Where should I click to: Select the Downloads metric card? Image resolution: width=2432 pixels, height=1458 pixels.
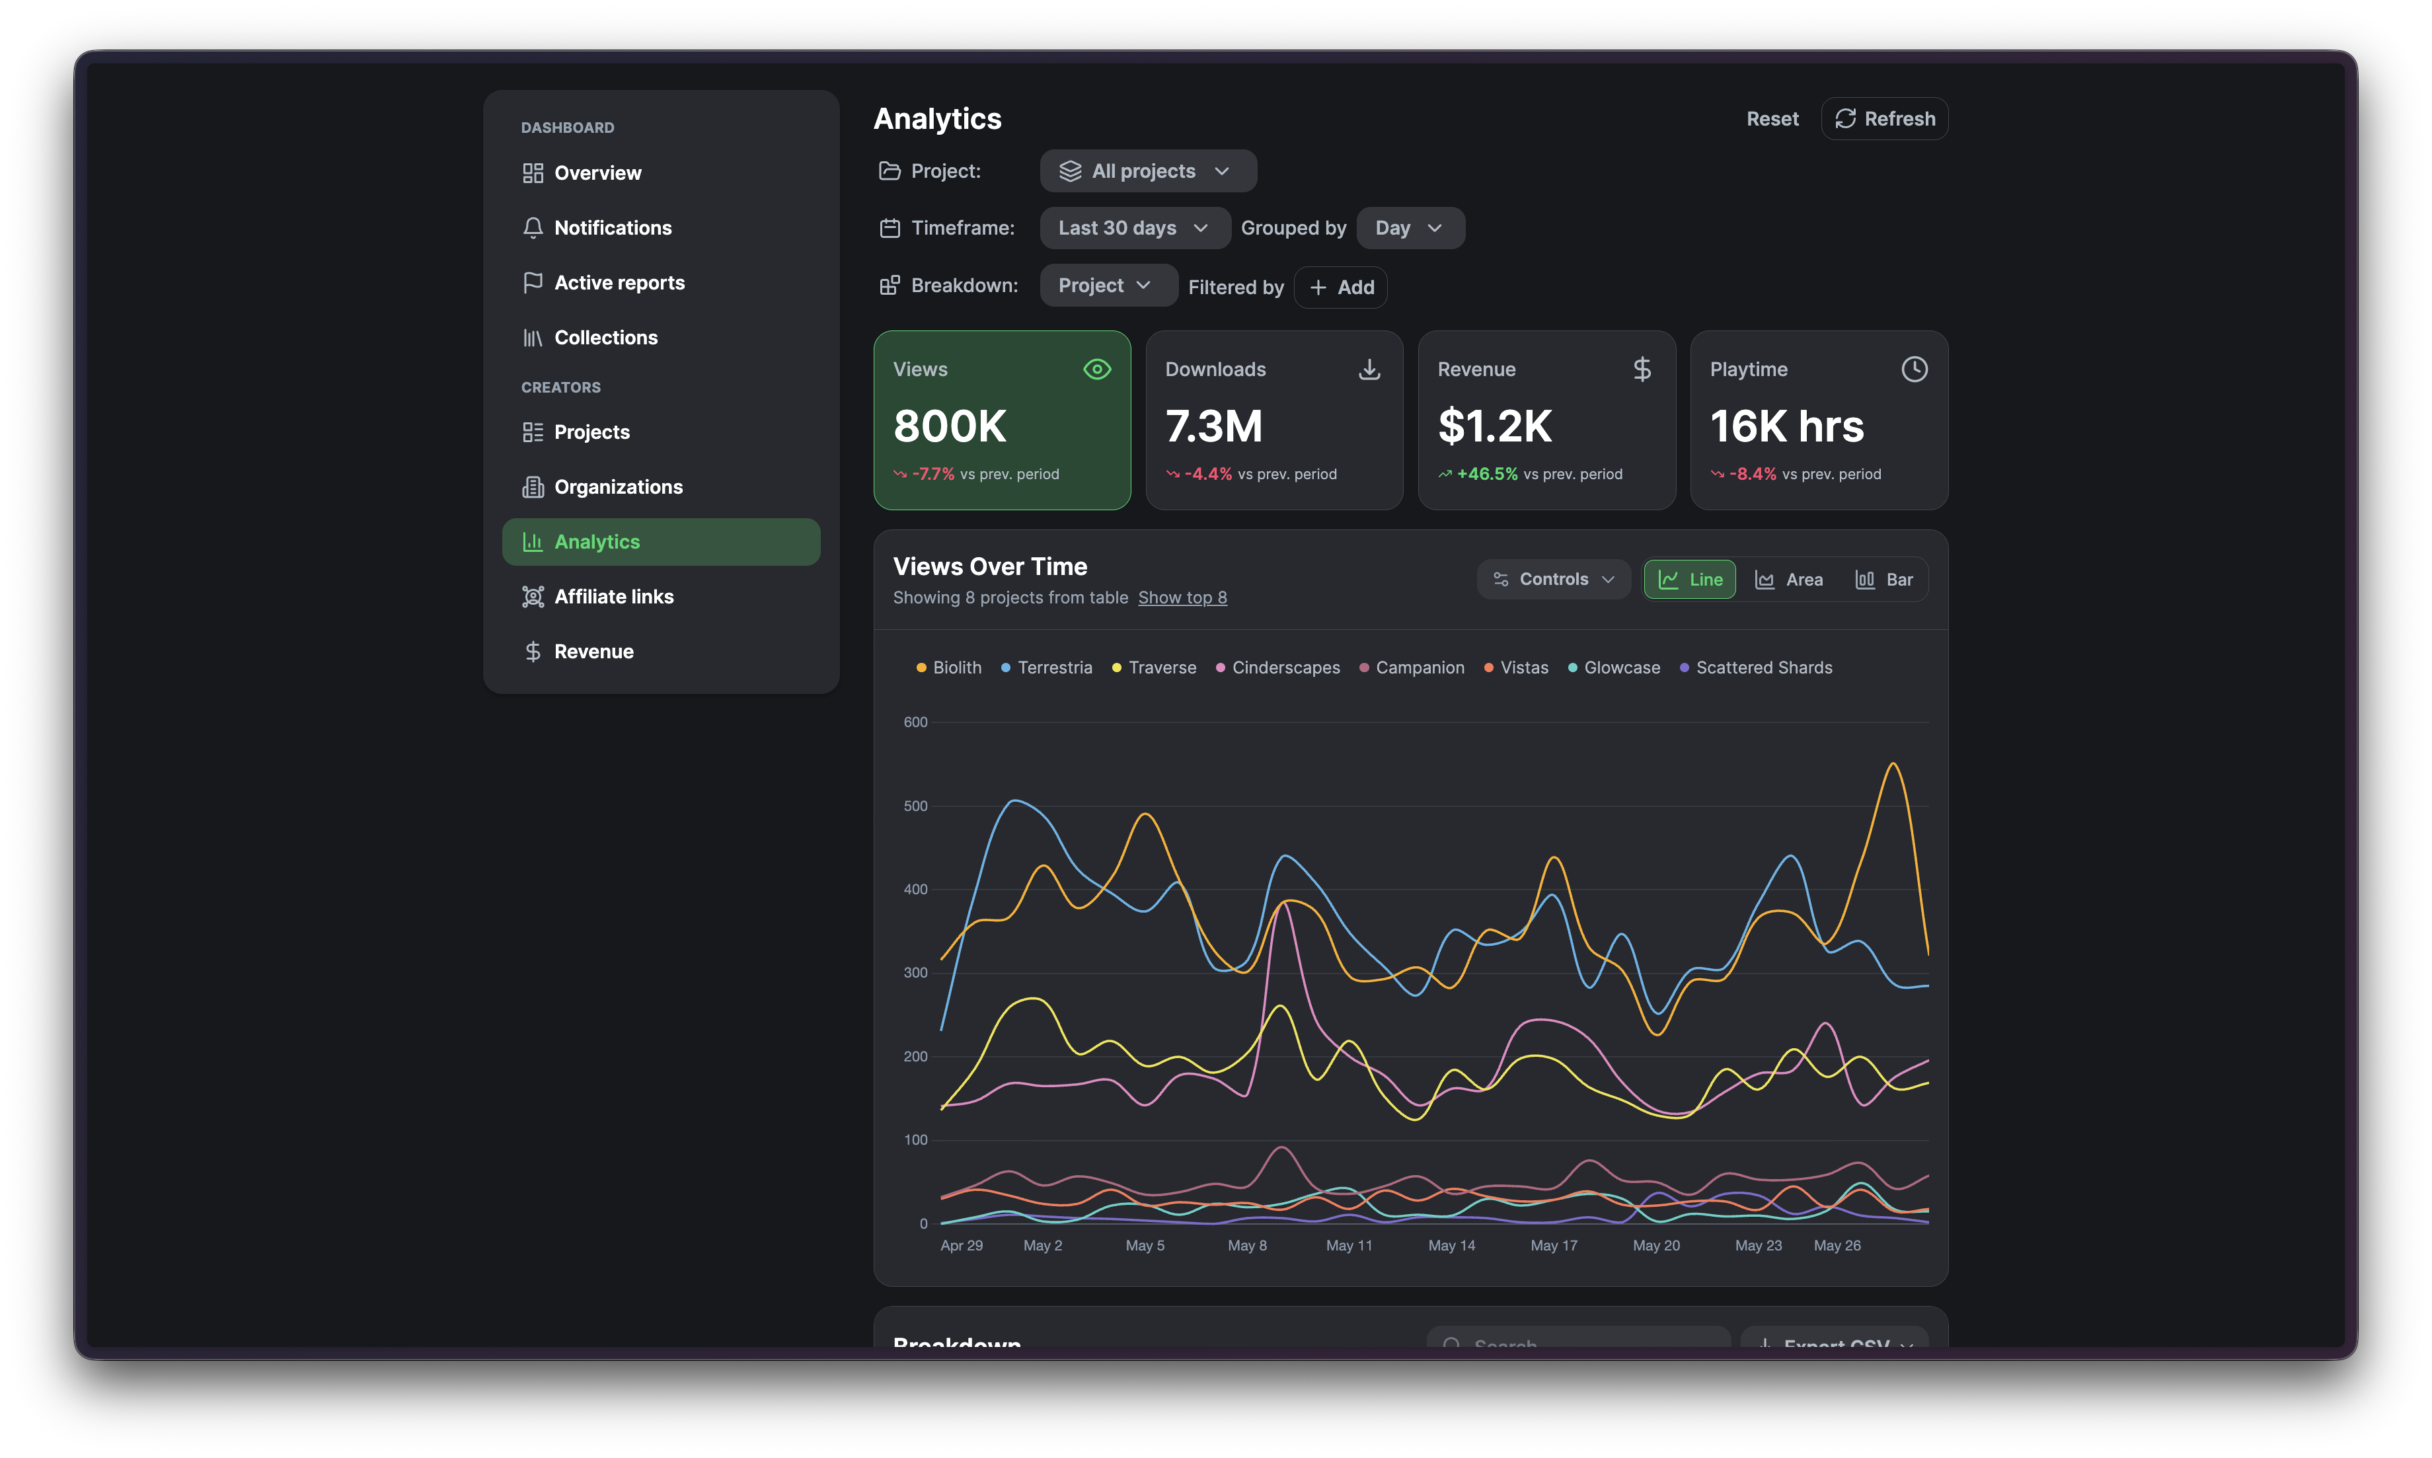click(x=1274, y=420)
